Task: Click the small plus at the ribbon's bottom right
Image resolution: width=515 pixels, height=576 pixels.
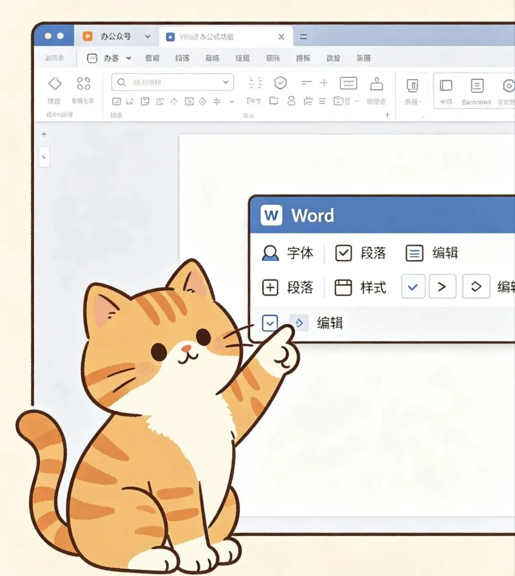Action: [x=387, y=115]
